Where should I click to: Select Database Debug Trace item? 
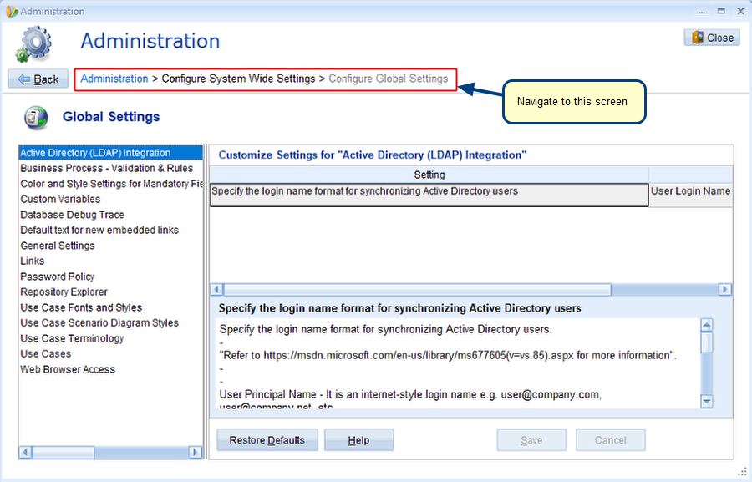coord(72,215)
